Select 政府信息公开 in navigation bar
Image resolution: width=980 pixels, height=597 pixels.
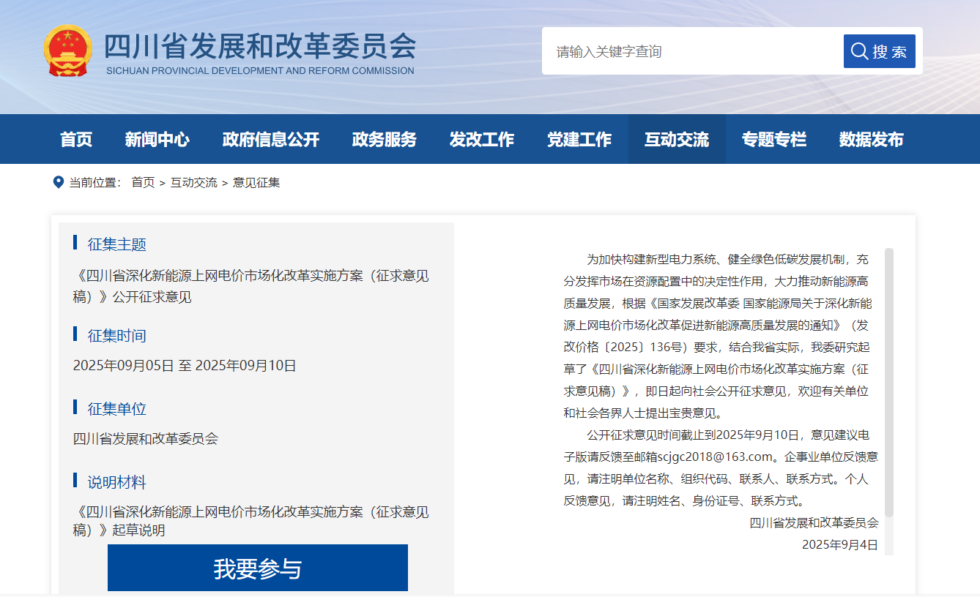coord(271,140)
